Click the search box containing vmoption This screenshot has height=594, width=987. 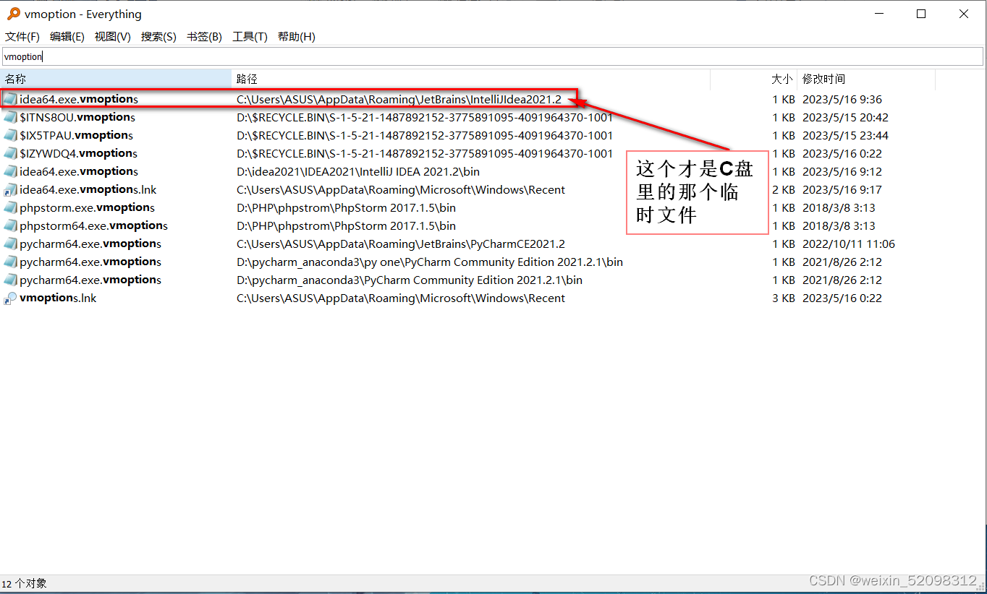pyautogui.click(x=492, y=56)
